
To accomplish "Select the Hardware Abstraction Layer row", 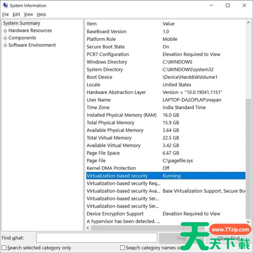I will pos(166,92).
